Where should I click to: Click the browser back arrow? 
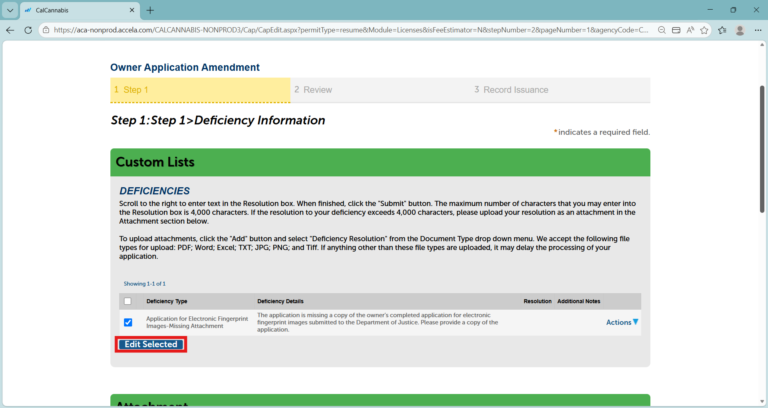(x=10, y=30)
